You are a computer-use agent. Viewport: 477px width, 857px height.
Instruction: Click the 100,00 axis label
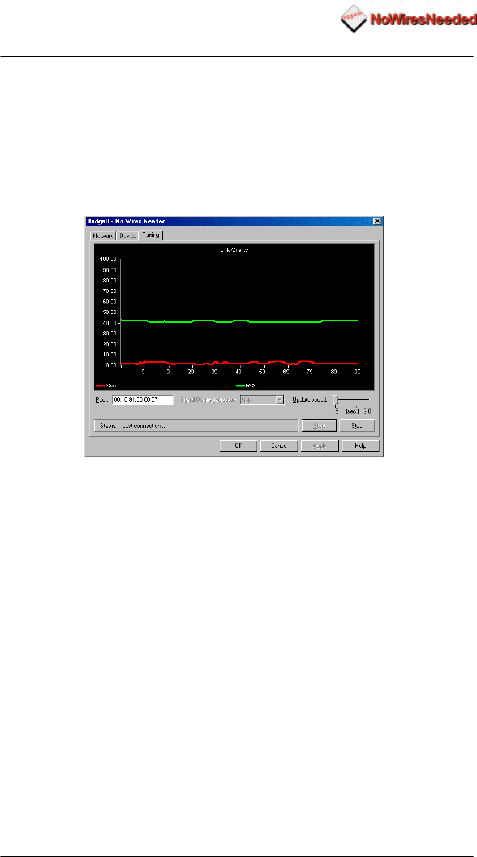pos(108,259)
